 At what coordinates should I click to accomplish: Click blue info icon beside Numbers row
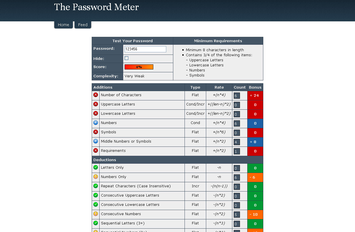pos(96,123)
